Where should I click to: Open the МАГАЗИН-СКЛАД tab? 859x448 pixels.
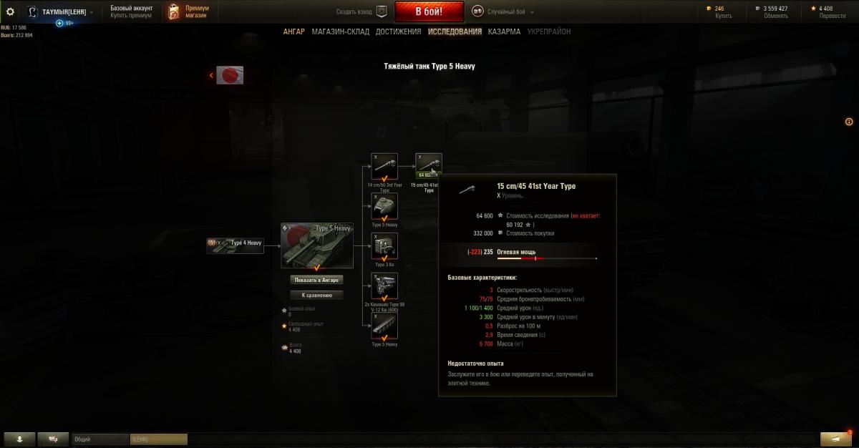click(340, 31)
